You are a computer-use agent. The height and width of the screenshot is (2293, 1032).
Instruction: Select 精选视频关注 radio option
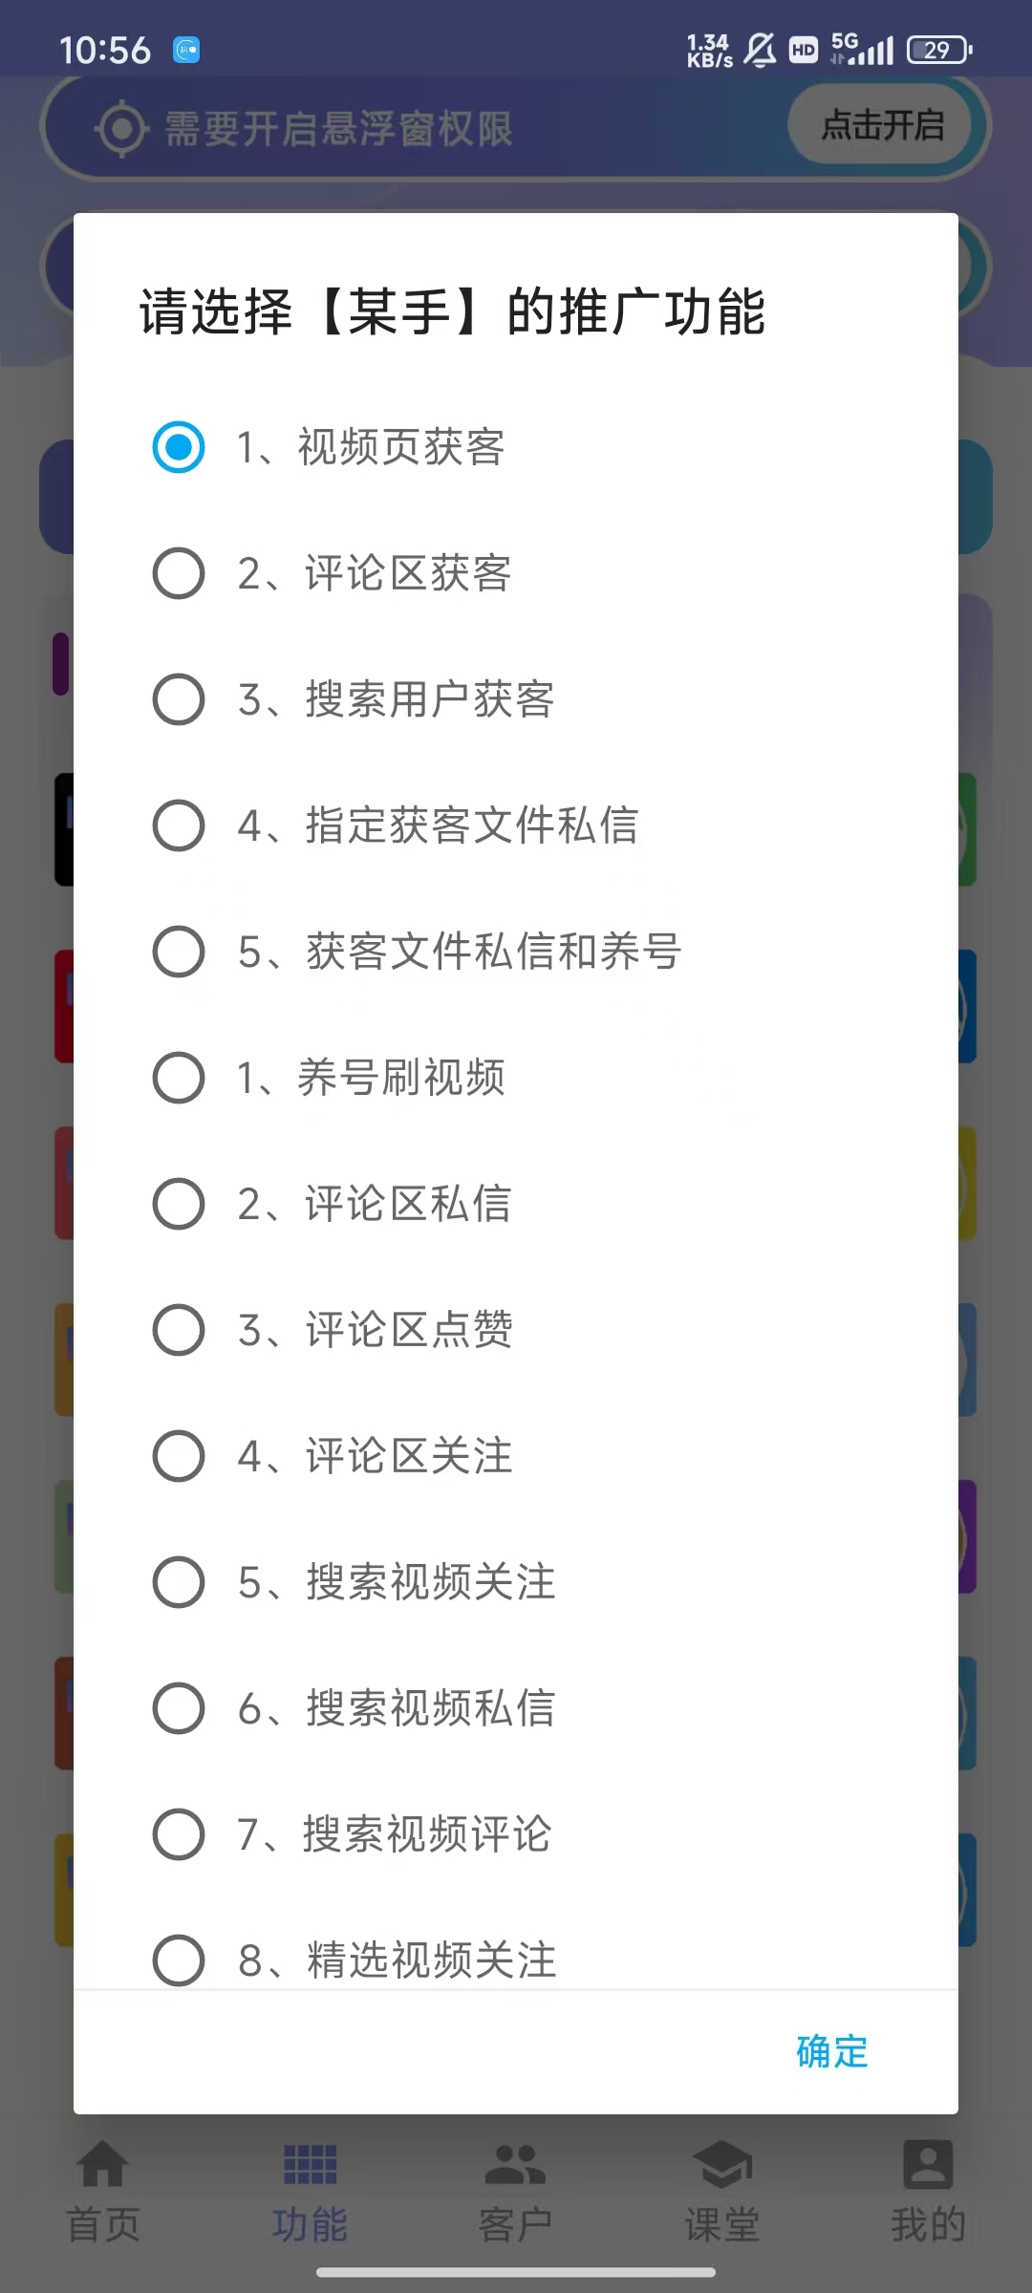point(179,1959)
